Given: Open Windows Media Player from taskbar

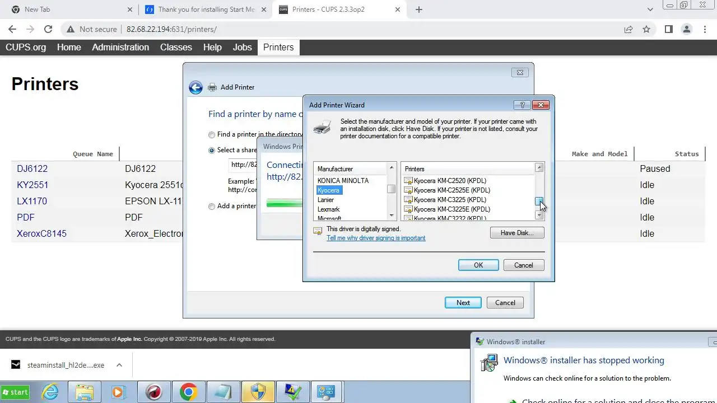Looking at the screenshot, I should point(118,392).
